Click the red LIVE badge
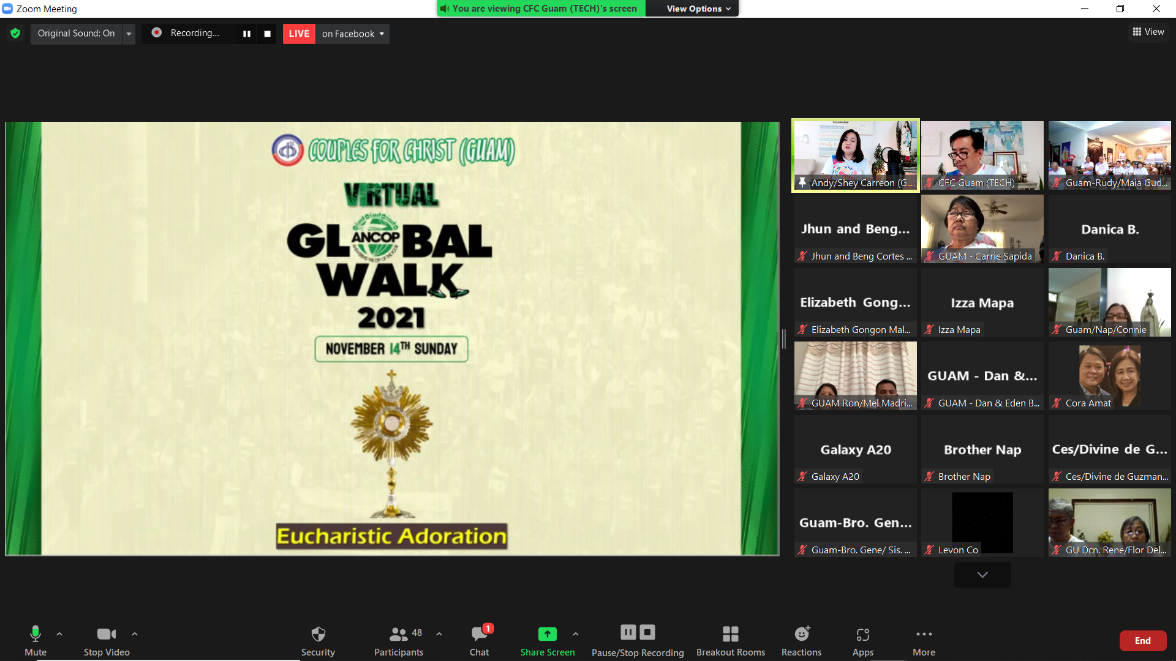Screen dimensions: 1176x661 point(299,34)
